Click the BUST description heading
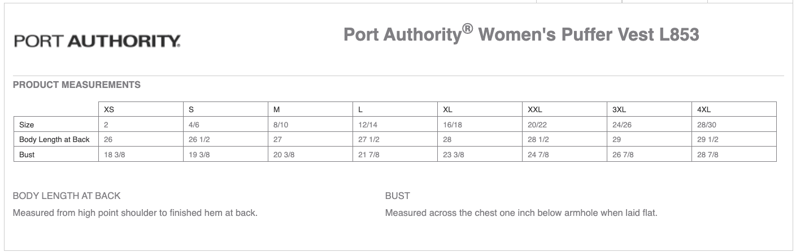This screenshot has width=796, height=252. point(398,196)
